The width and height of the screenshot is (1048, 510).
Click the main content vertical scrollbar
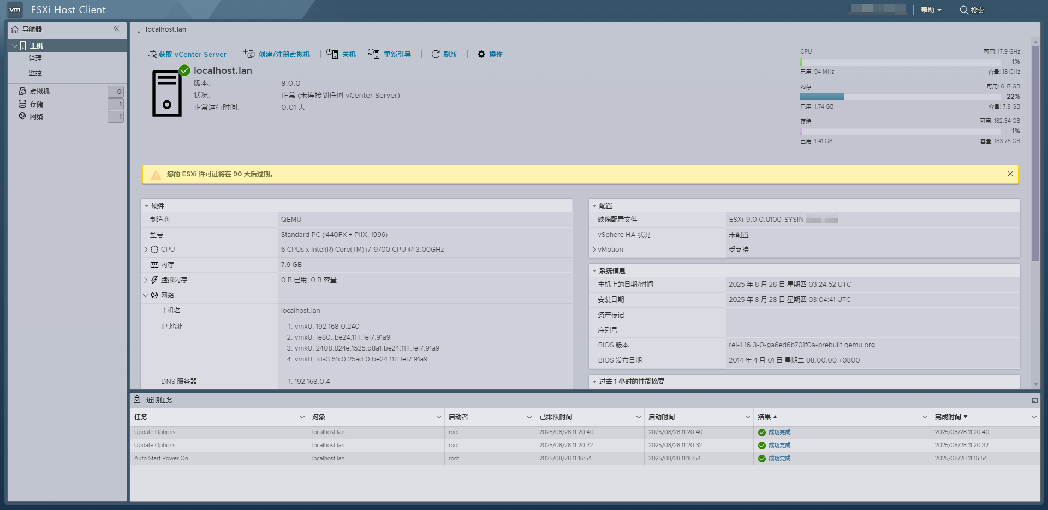(x=1035, y=153)
